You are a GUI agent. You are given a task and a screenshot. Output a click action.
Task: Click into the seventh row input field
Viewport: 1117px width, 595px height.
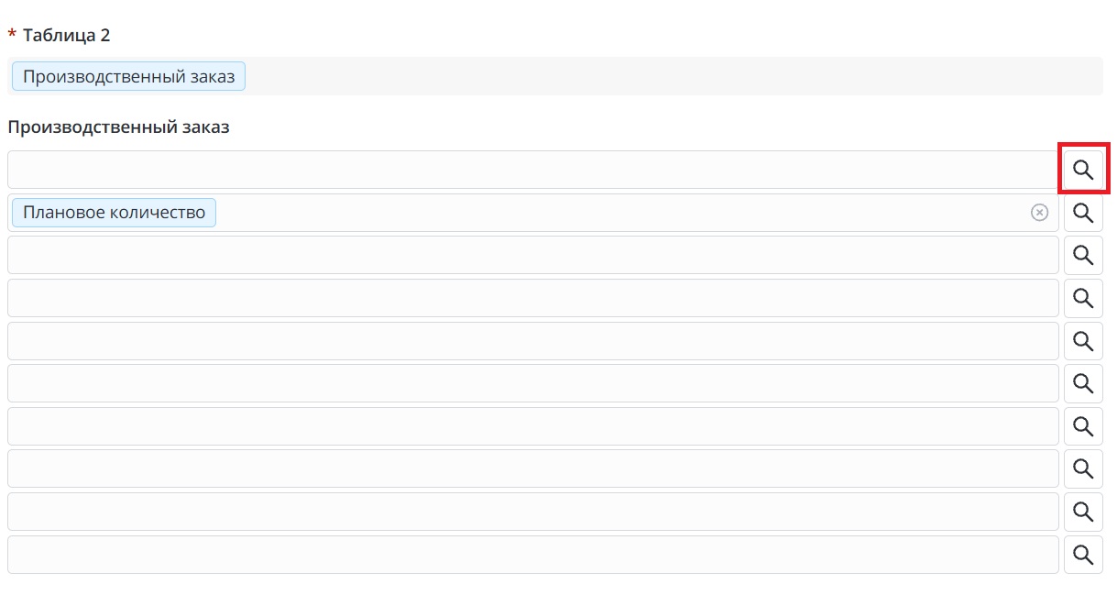click(x=531, y=426)
